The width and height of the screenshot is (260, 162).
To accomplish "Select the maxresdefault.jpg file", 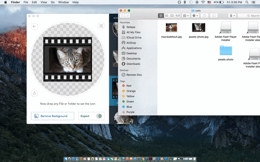I will pos(171,28).
